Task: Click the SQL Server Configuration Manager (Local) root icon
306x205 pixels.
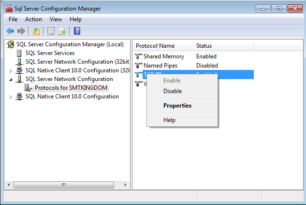Action: (x=11, y=44)
